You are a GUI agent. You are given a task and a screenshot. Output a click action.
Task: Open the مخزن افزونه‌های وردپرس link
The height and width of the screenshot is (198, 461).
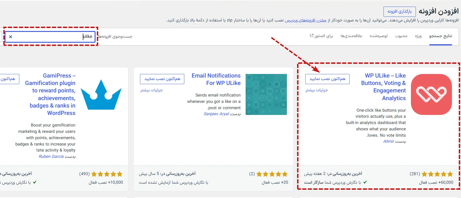click(x=306, y=20)
